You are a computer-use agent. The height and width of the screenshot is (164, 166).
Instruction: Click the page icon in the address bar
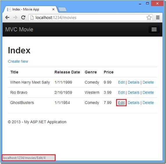(32, 17)
